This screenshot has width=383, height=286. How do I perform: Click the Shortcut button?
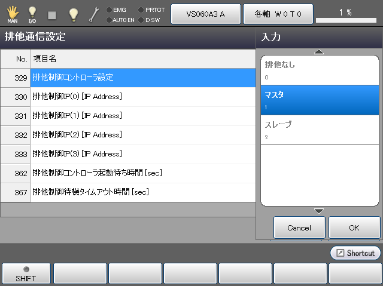click(355, 253)
